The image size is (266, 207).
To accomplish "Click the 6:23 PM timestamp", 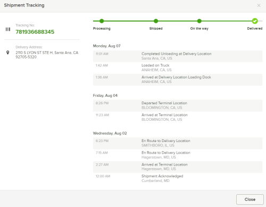I will coord(102,141).
